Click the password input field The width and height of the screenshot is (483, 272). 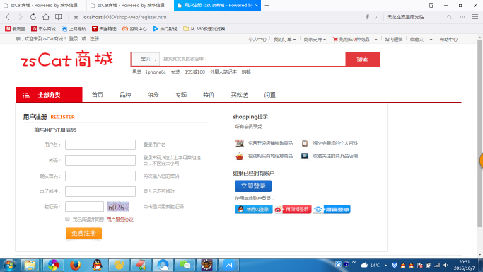click(x=100, y=160)
